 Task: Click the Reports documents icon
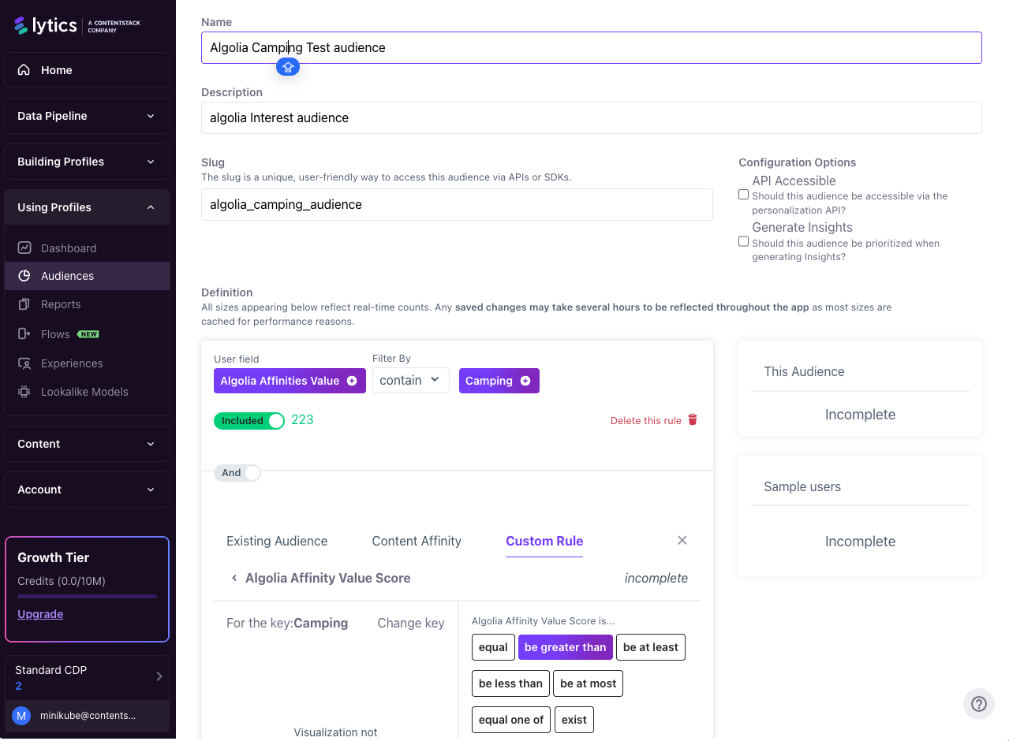tap(24, 304)
